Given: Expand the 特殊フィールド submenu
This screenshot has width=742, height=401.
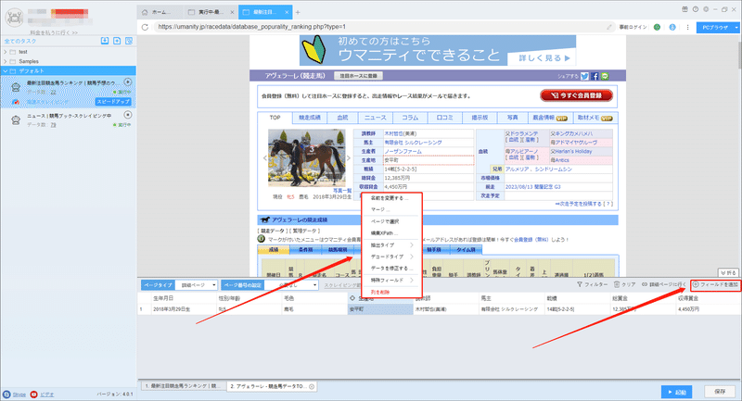Looking at the screenshot, I should click(x=391, y=280).
